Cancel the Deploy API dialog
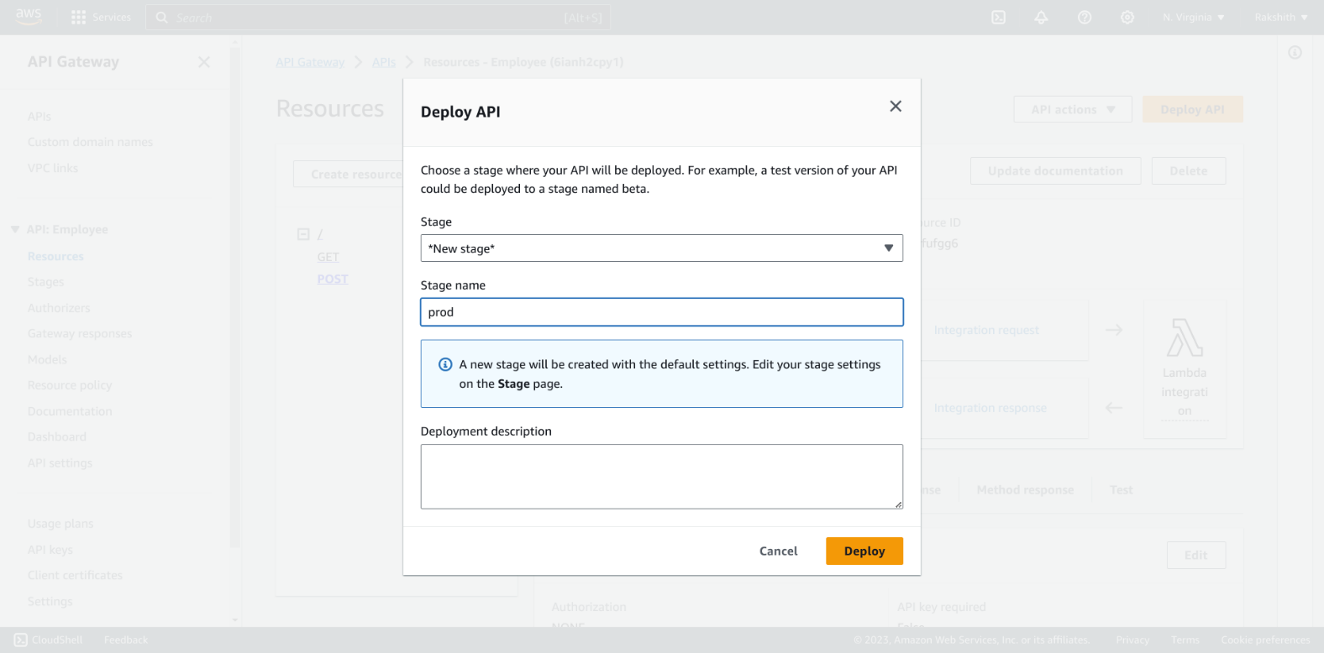Screen dimensions: 1324x653 pyautogui.click(x=779, y=551)
